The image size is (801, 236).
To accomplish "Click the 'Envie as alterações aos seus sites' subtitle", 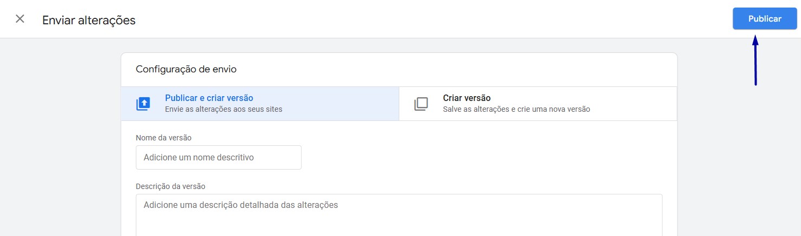I will (x=224, y=109).
